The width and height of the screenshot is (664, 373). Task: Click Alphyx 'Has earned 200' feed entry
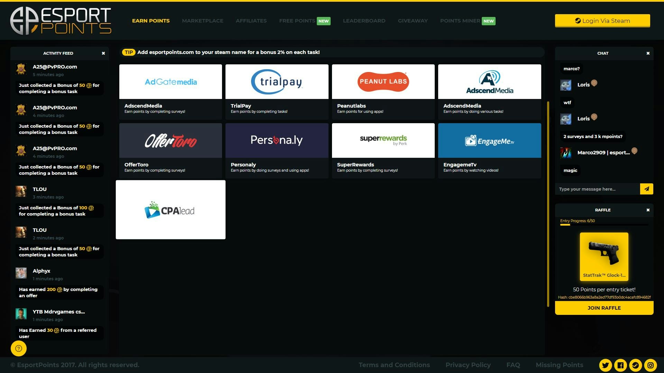59,292
